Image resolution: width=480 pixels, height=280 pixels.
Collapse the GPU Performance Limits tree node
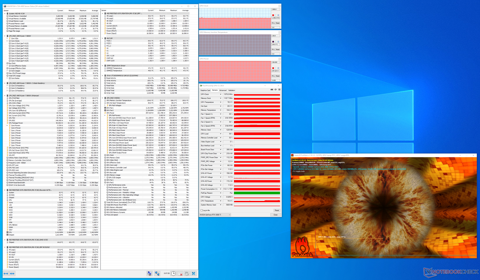point(105,185)
